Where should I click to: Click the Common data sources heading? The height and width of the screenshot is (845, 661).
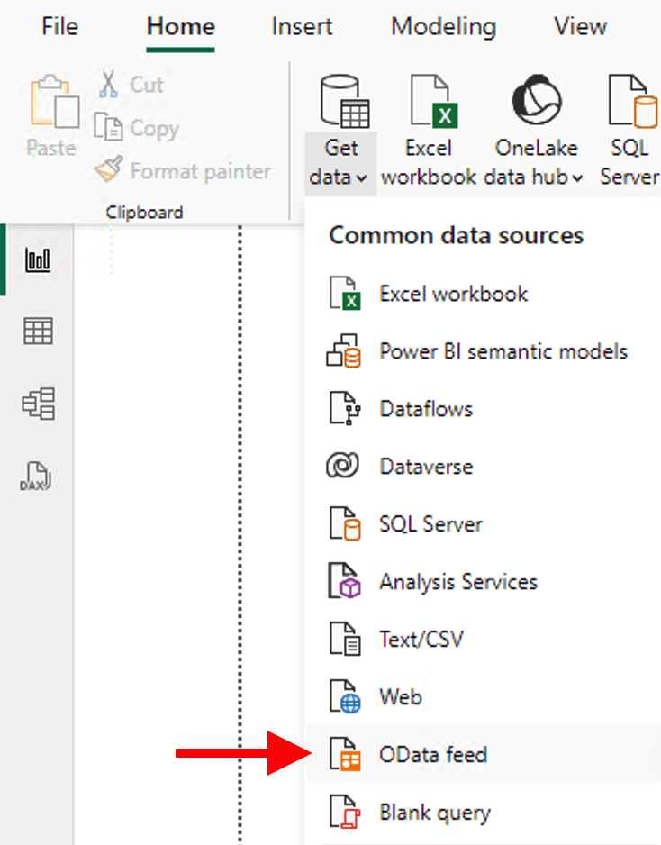tap(457, 235)
